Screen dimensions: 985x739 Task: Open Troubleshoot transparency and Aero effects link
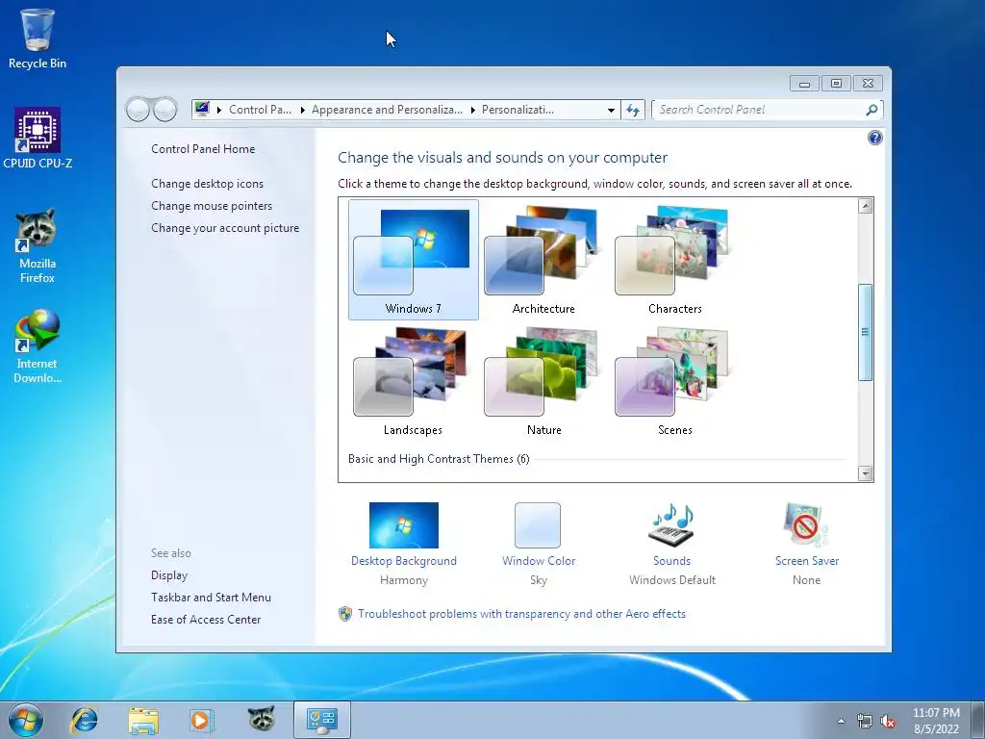click(x=521, y=614)
